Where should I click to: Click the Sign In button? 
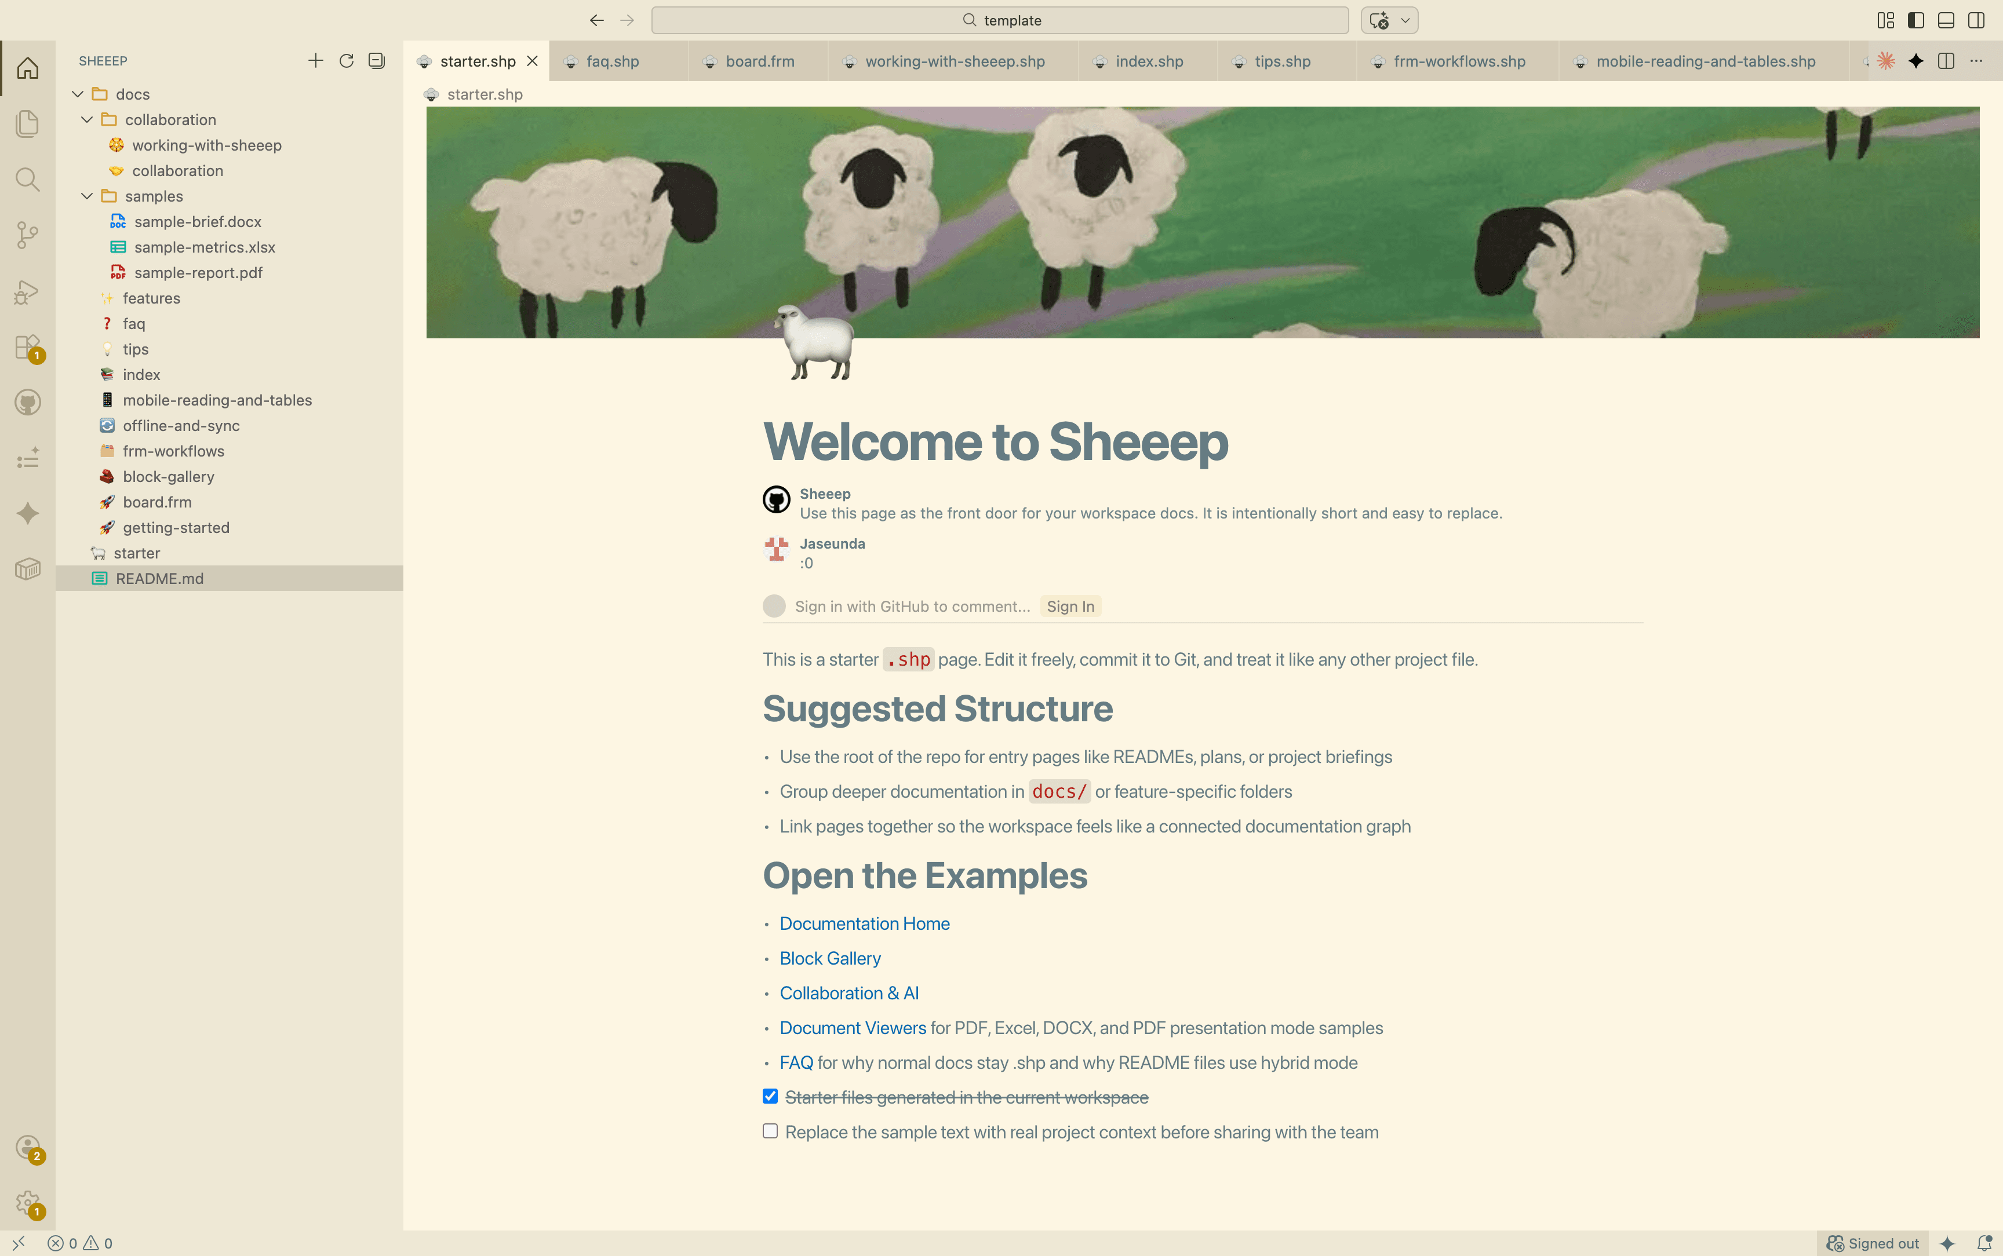(x=1069, y=605)
